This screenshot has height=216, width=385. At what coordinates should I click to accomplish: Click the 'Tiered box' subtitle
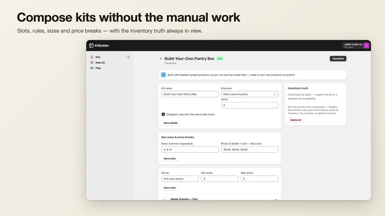coord(170,63)
